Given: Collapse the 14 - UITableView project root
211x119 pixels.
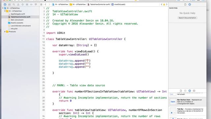Looking at the screenshot, I should point(3,8).
